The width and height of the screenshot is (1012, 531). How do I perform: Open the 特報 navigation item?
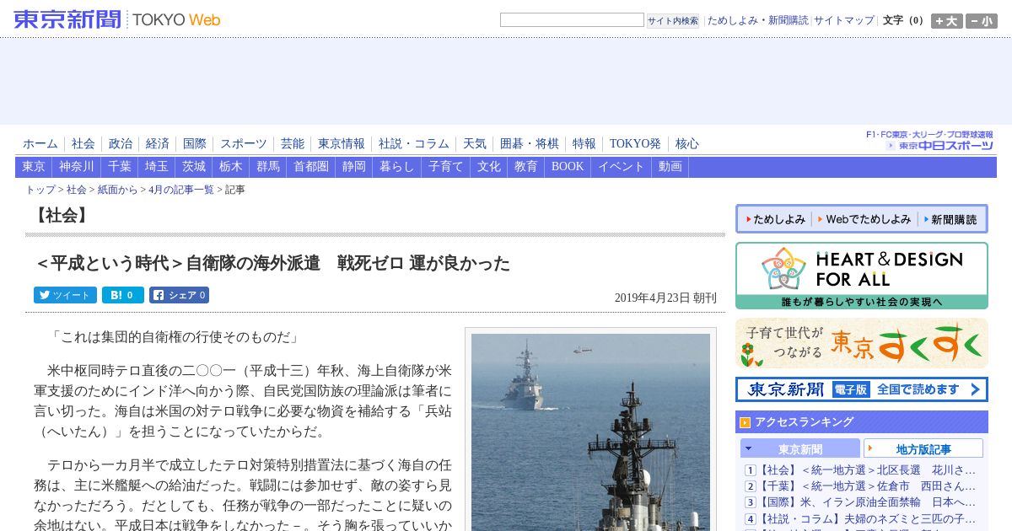(x=584, y=144)
